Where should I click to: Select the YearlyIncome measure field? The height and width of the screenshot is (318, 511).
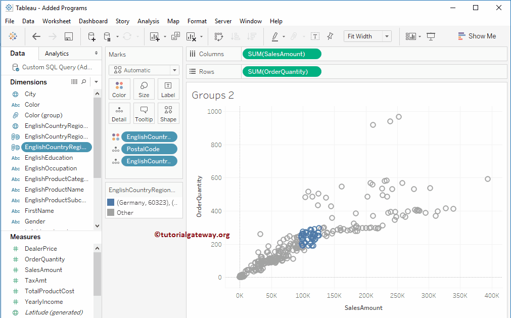[44, 302]
